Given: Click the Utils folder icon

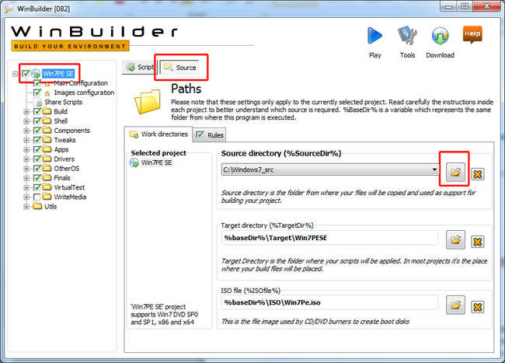Looking at the screenshot, I should tap(37, 206).
